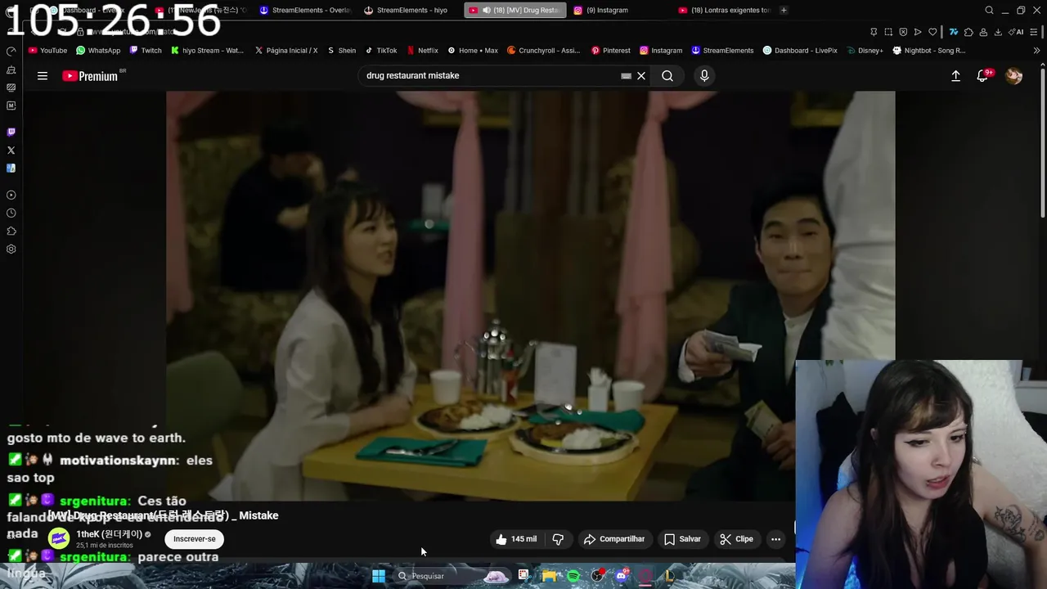This screenshot has width=1047, height=589.
Task: Open Twitch bookmark
Action: (146, 50)
